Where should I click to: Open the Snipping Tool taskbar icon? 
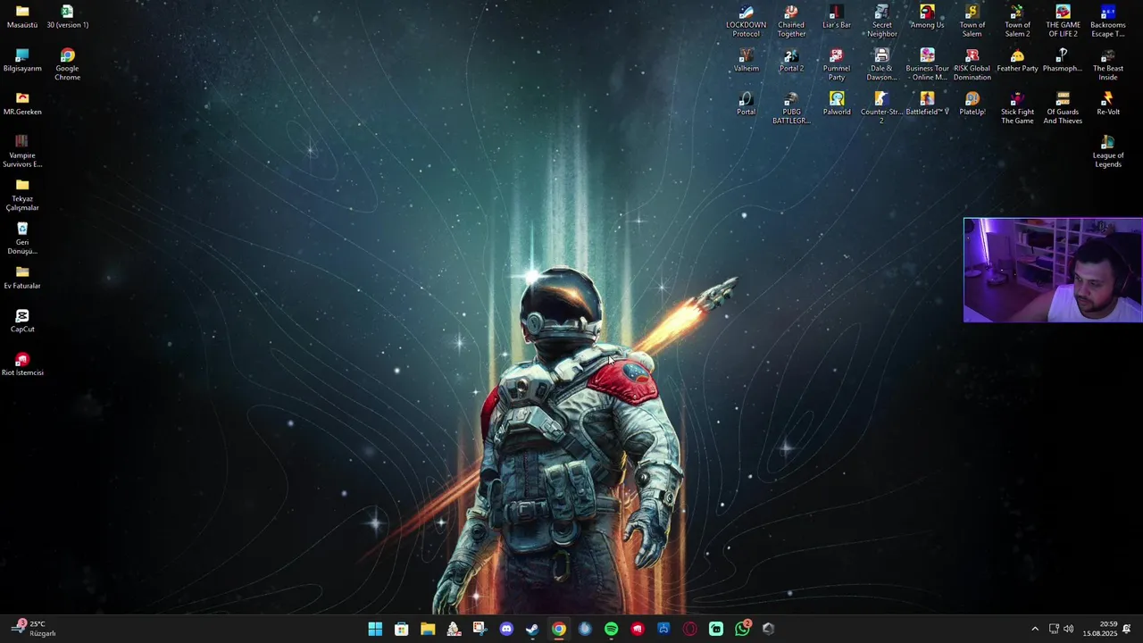click(480, 629)
